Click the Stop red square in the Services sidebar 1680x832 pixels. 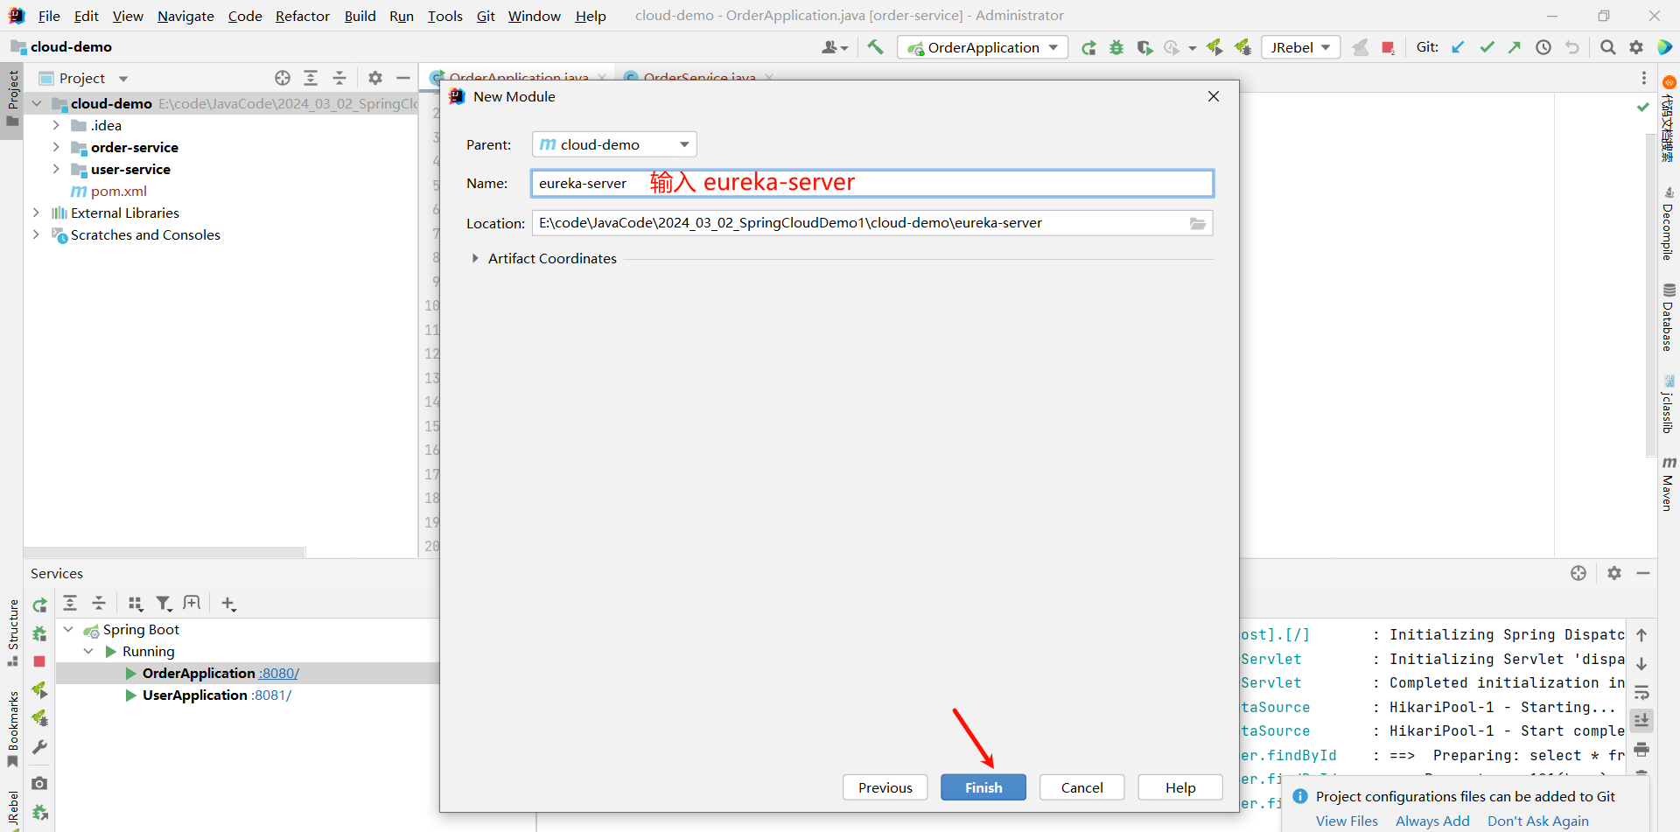[x=39, y=662]
